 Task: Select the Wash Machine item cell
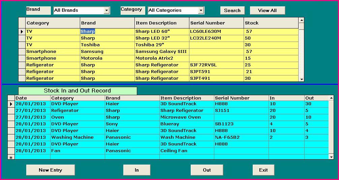187,137
